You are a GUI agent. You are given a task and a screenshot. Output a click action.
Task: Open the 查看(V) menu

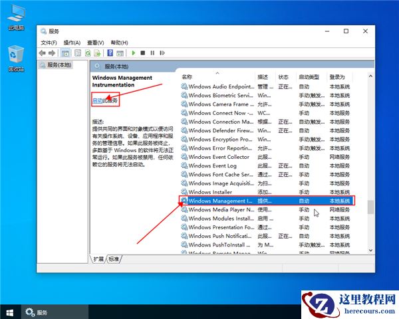click(96, 43)
